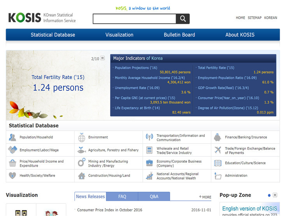
Task: Click the airplane Trade/Foreign Exchange icon
Action: click(x=218, y=150)
